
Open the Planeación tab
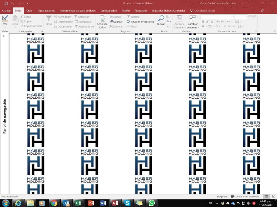141,11
